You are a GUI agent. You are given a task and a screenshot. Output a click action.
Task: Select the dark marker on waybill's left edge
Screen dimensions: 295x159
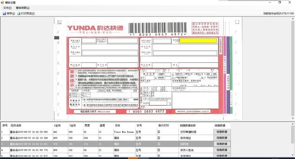pos(57,38)
